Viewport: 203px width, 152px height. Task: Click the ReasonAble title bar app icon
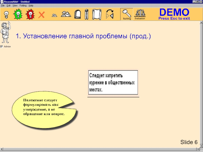tap(2, 2)
